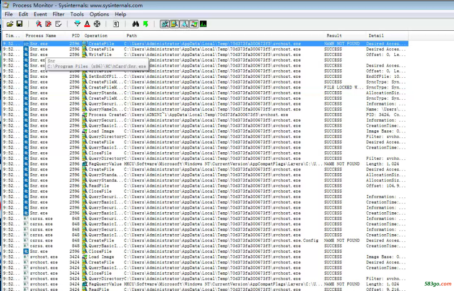Image resolution: width=454 pixels, height=291 pixels.
Task: Select the "PID: 3424, Co..." detail cell
Action: [x=386, y=115]
